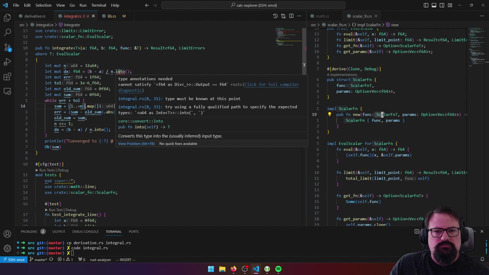Click the ports forwarded status item

82,260
